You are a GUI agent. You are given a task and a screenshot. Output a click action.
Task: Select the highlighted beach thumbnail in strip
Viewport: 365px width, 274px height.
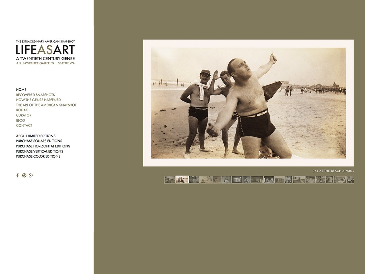182,179
